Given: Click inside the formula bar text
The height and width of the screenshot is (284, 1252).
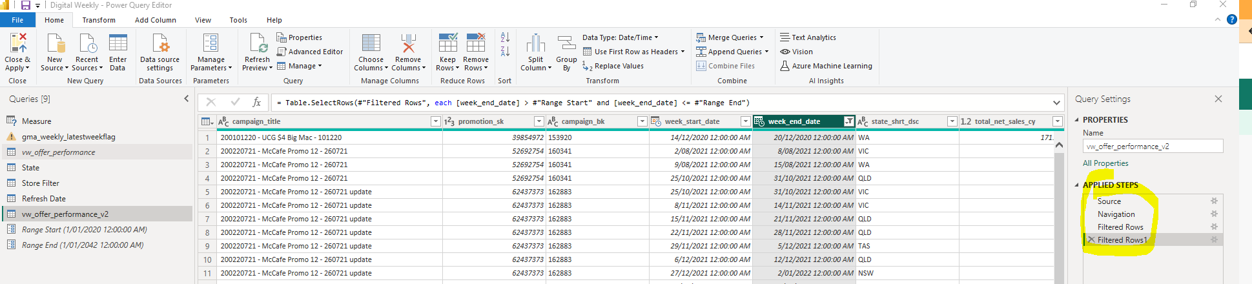Looking at the screenshot, I should coord(661,103).
